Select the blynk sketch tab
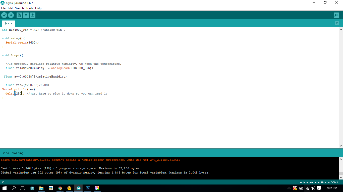Image resolution: width=343 pixels, height=192 pixels. click(x=9, y=23)
